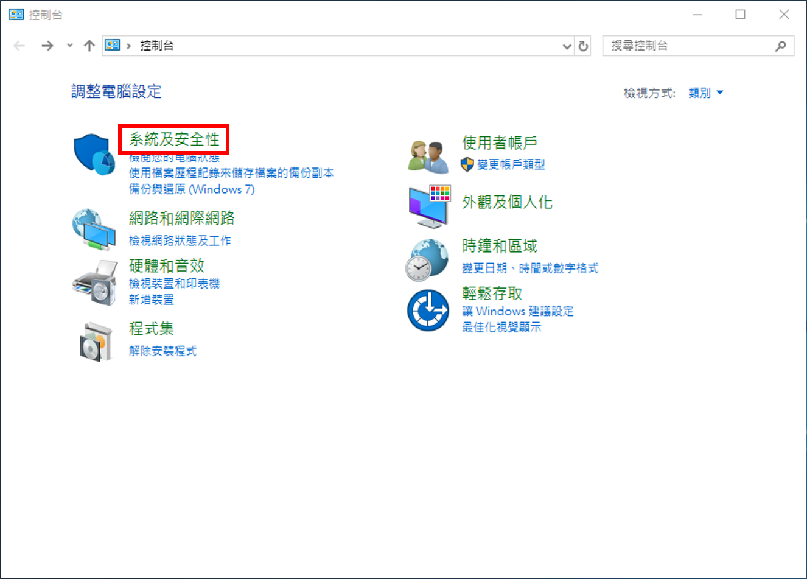Viewport: 807px width, 579px height.
Task: Go up one level with up arrow
Action: pyautogui.click(x=89, y=46)
